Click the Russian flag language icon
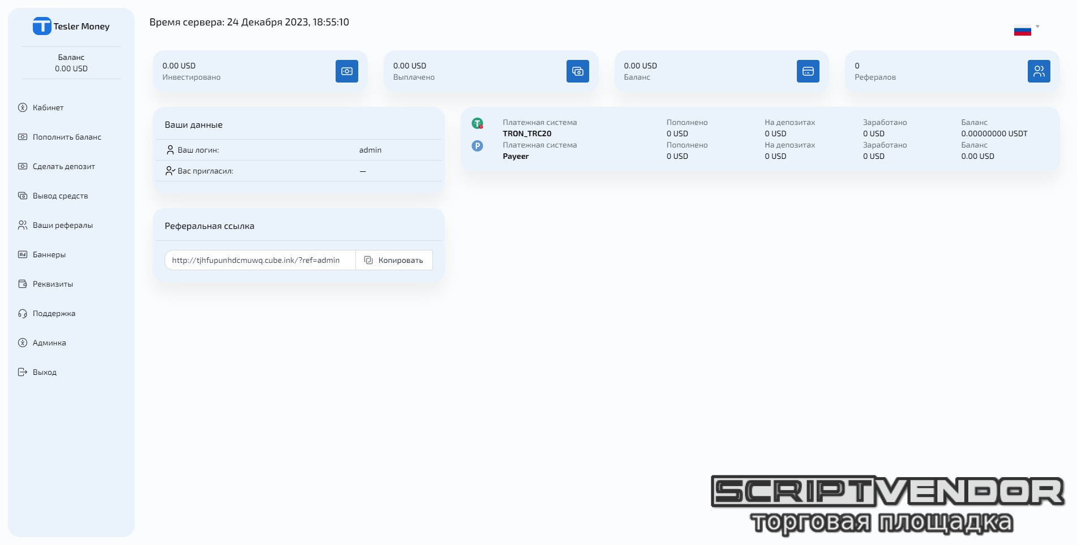Screen dimensions: 1077x545 tap(1022, 31)
